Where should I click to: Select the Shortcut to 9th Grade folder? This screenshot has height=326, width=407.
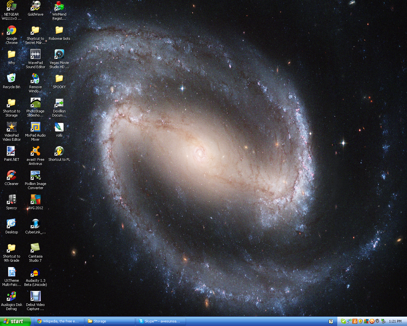(11, 252)
